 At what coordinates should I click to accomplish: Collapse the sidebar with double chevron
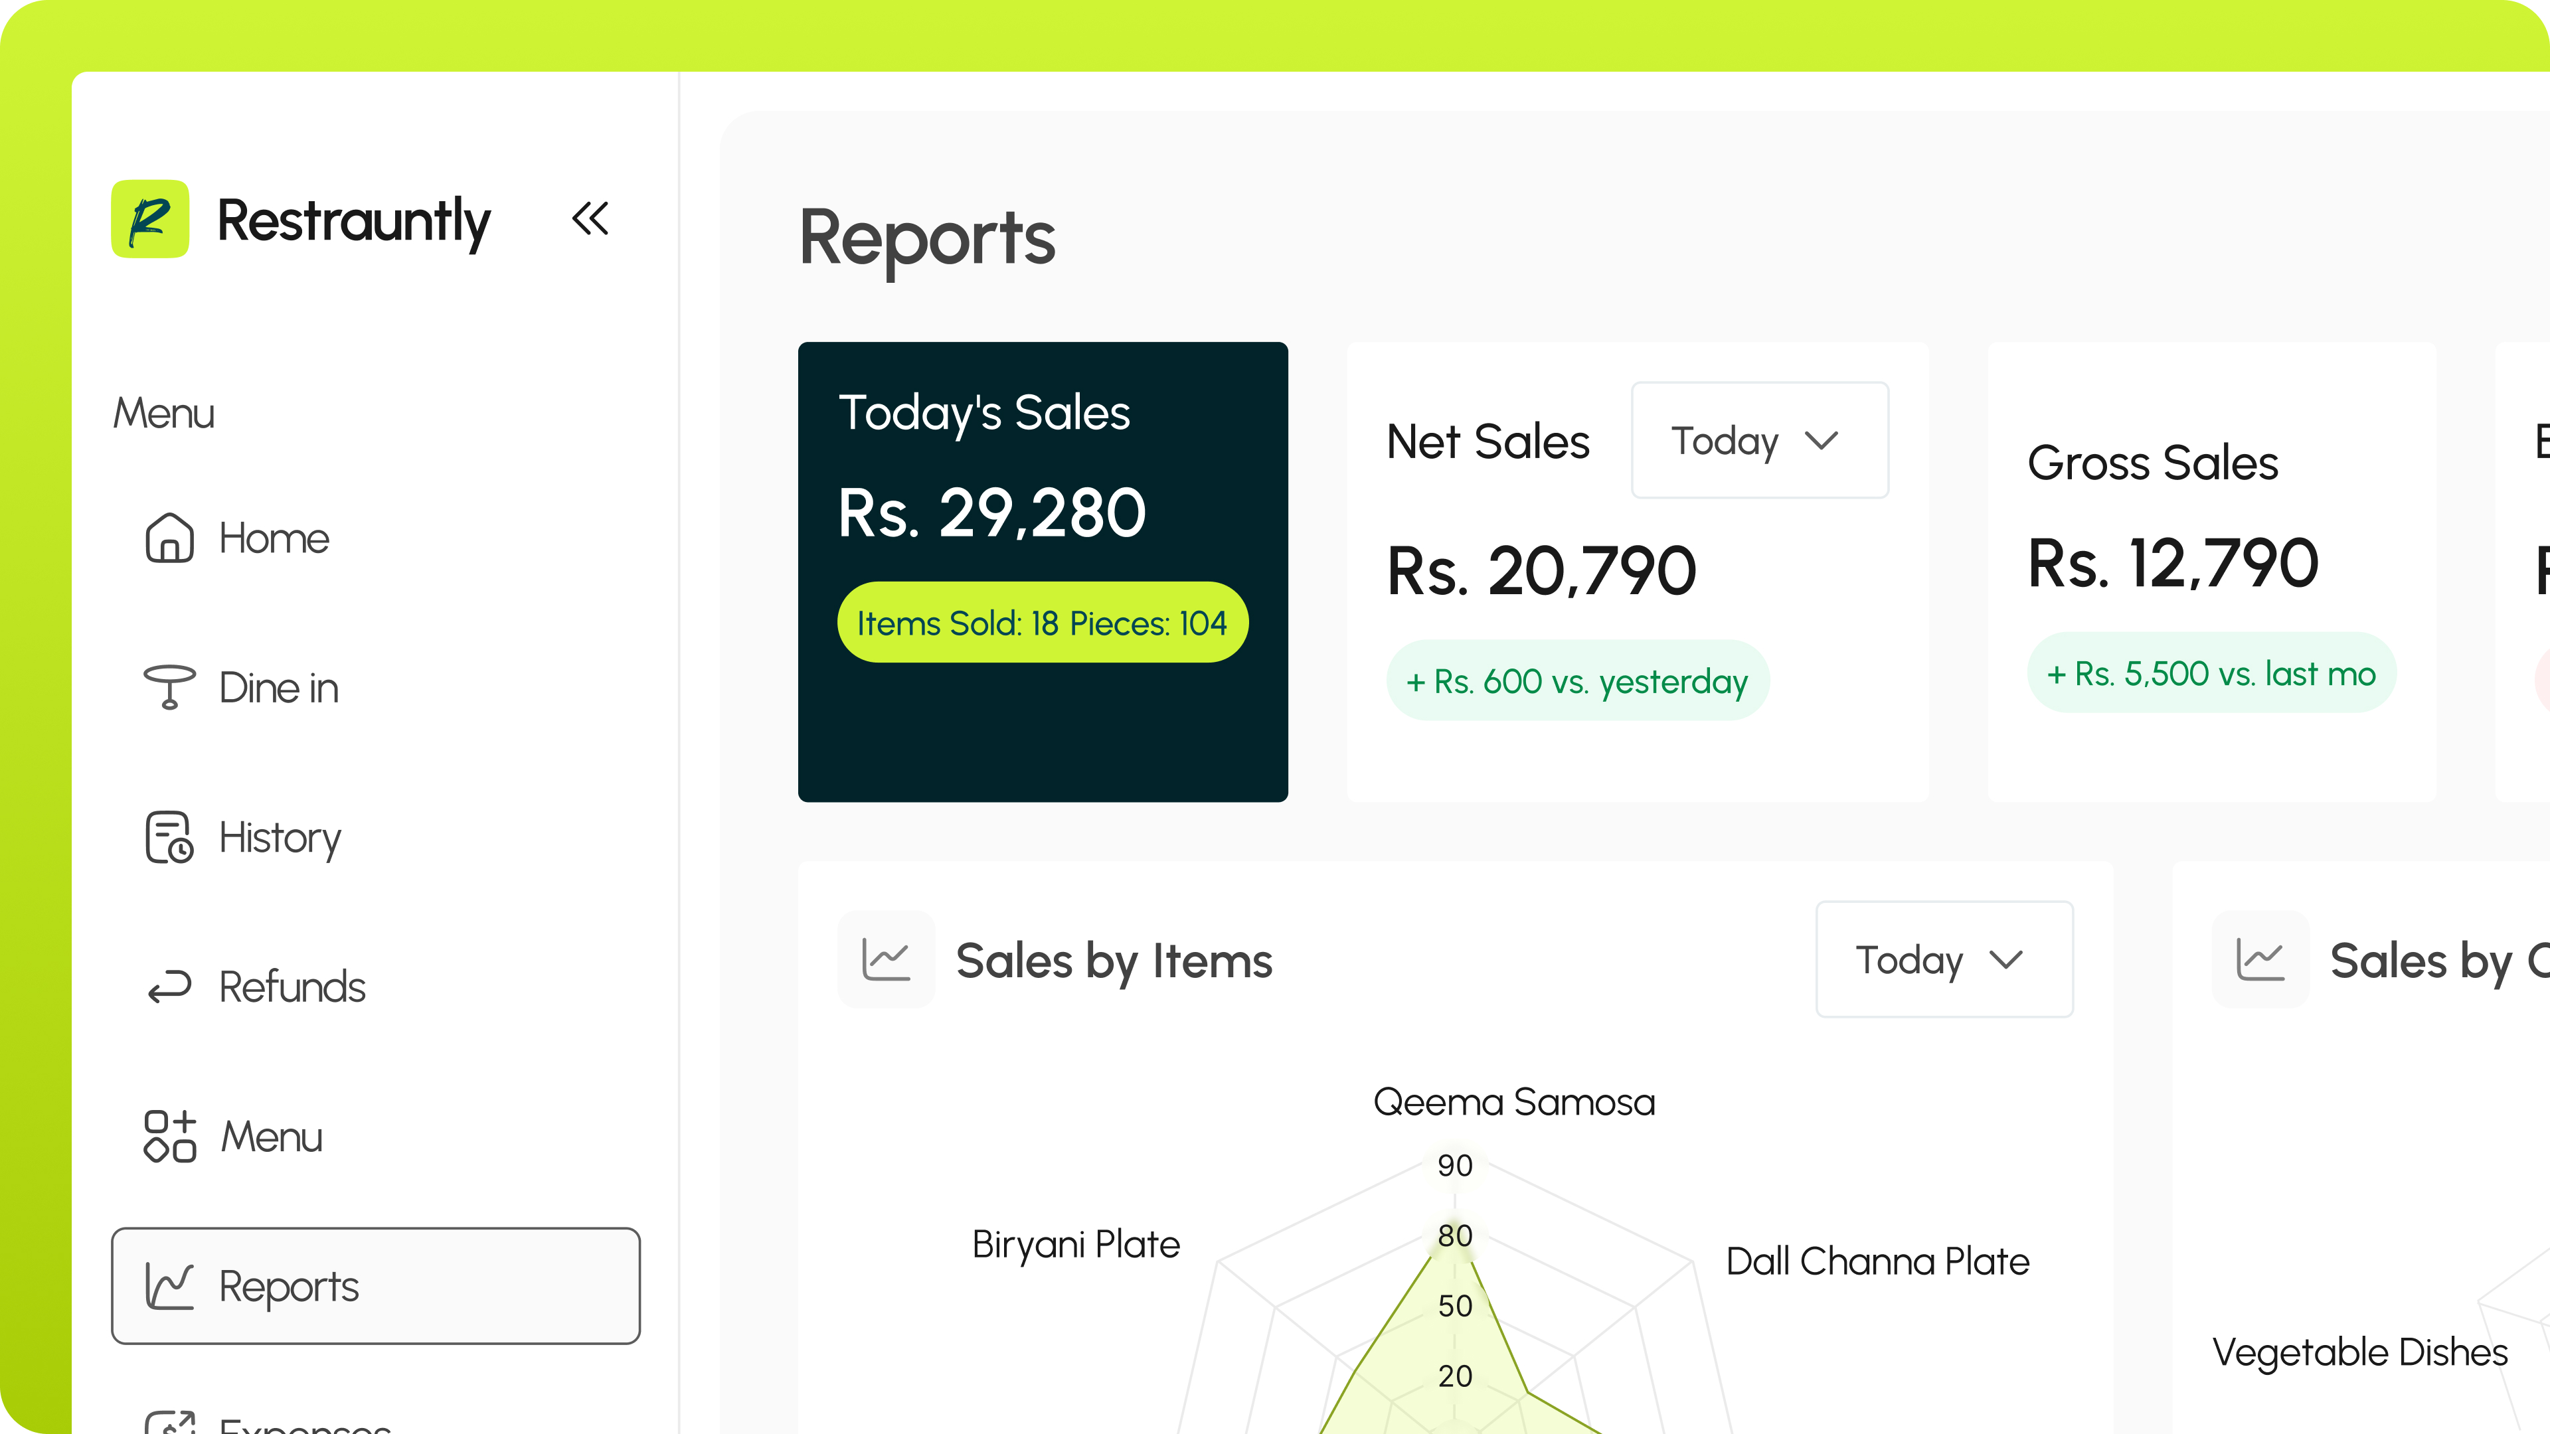[x=590, y=218]
